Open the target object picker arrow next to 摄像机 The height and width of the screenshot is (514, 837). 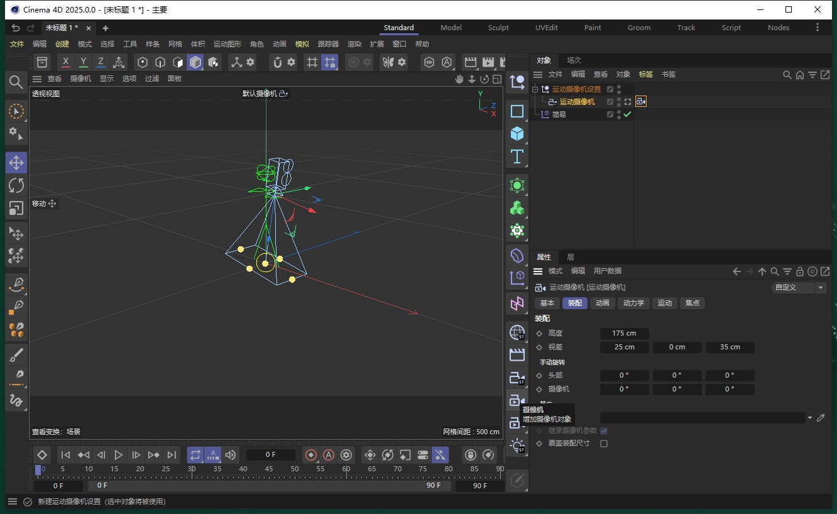point(811,417)
